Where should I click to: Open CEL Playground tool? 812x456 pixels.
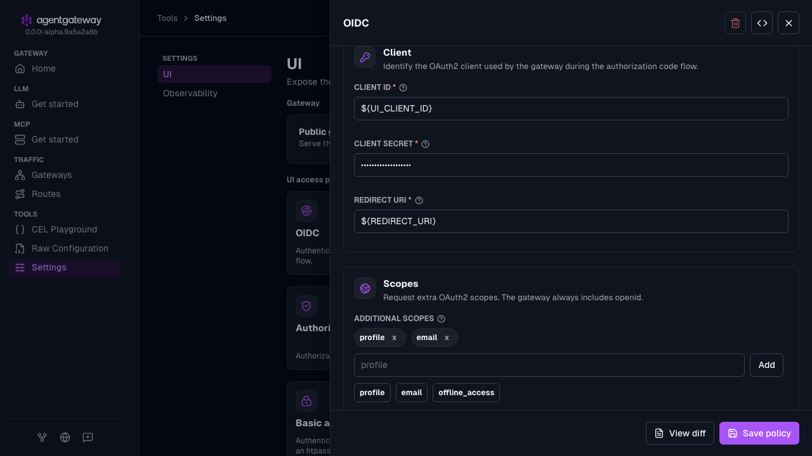(x=65, y=229)
